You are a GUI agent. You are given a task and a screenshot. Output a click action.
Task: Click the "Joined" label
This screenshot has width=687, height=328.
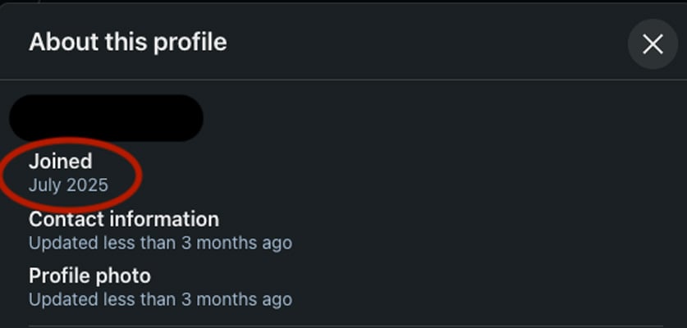click(60, 162)
